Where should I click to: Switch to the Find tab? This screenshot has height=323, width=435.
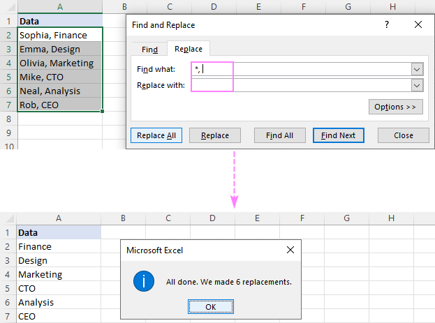(149, 50)
